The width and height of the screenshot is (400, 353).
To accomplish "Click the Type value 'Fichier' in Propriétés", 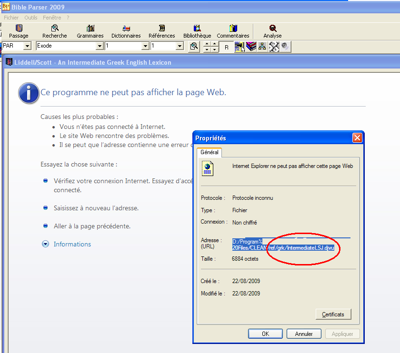I will point(240,210).
